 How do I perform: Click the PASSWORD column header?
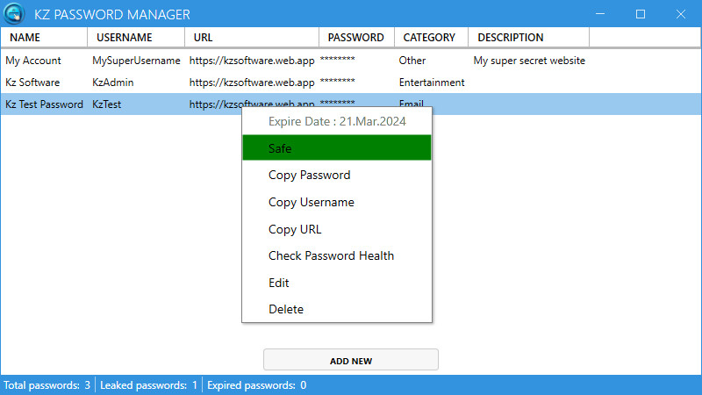tap(355, 38)
